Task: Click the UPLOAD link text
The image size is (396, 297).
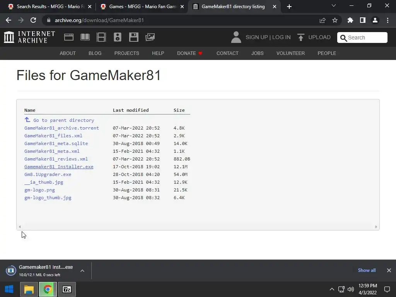Action: pyautogui.click(x=319, y=38)
